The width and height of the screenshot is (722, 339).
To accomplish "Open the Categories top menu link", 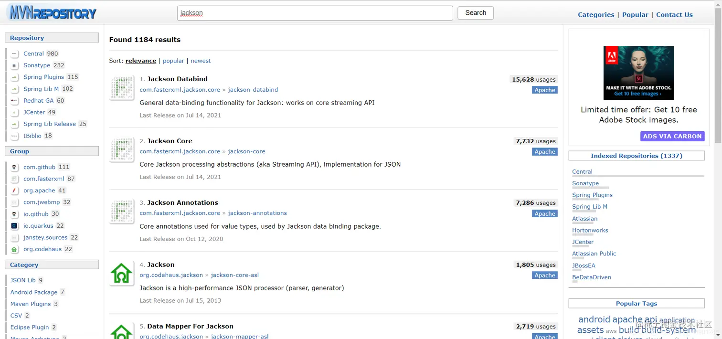I will click(596, 15).
